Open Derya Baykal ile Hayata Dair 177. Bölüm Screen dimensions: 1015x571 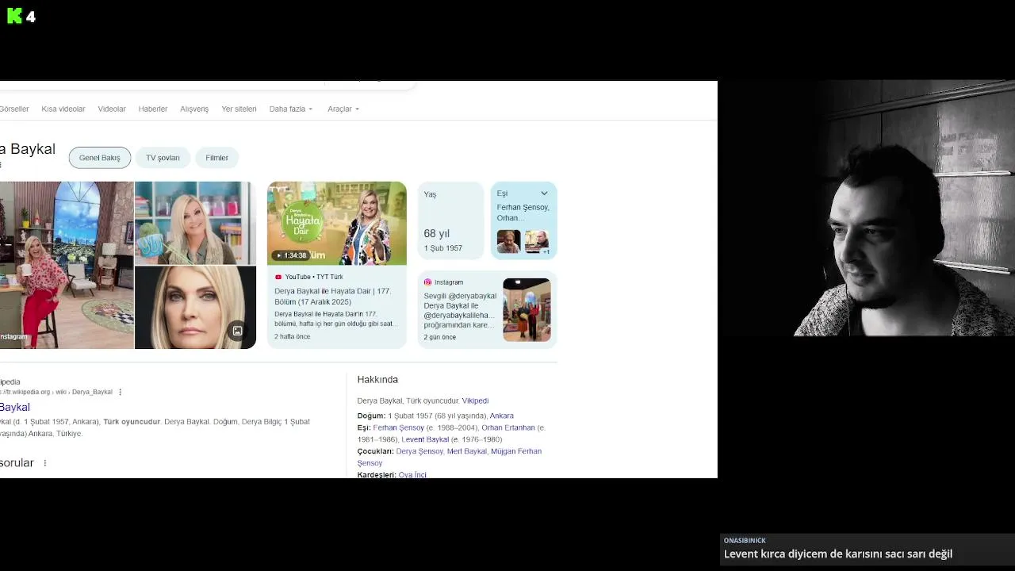coord(333,297)
